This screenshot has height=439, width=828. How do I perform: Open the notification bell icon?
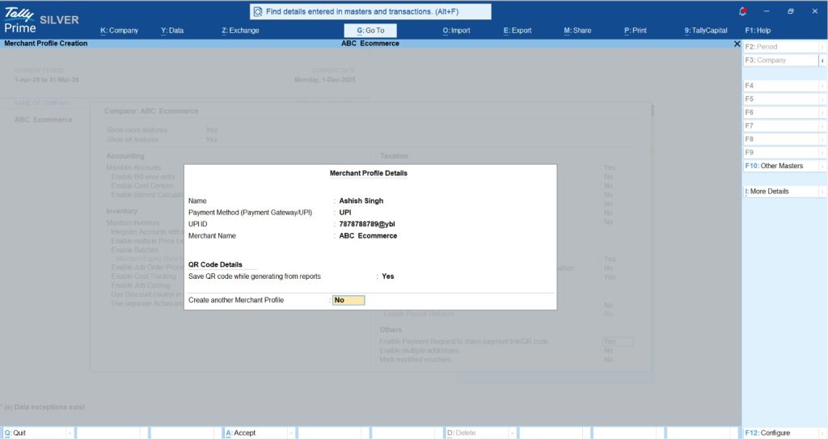tap(742, 11)
